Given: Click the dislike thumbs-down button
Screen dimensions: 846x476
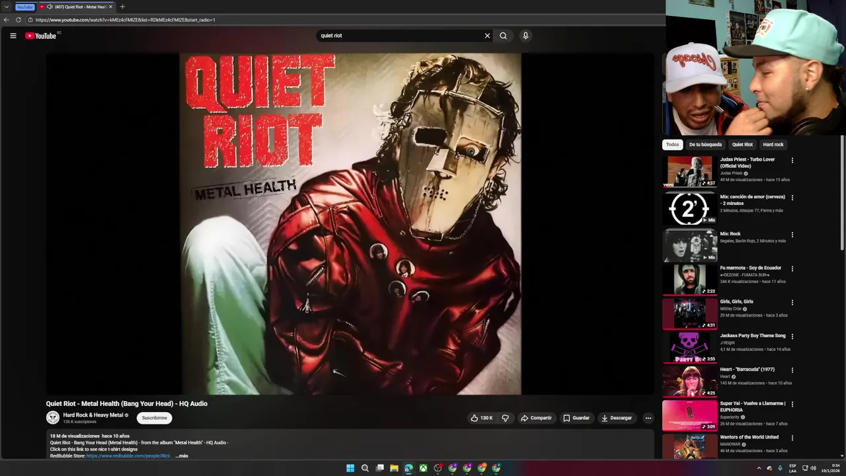Looking at the screenshot, I should 505,418.
